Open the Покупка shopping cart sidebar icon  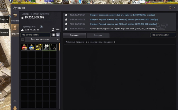coord(15,15)
